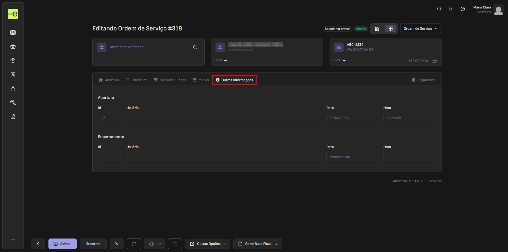Screen dimensions: 508x252
Task: Open the help question mark icon
Action: point(462,9)
